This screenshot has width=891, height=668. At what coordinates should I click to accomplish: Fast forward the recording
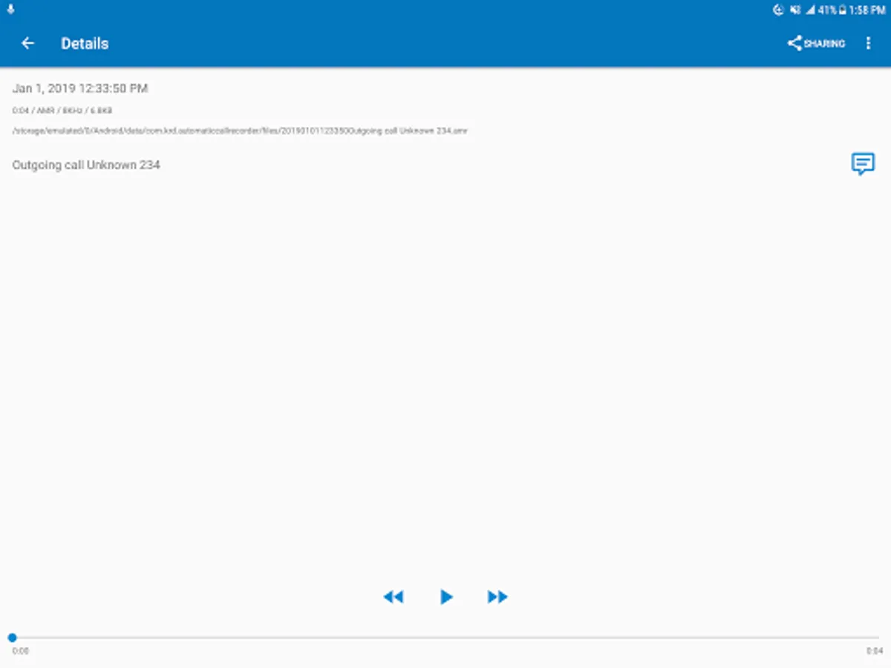click(497, 597)
